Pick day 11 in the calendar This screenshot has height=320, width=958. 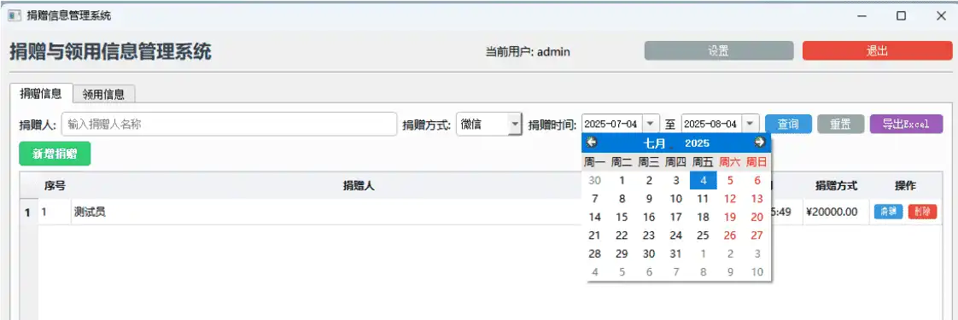coord(704,199)
